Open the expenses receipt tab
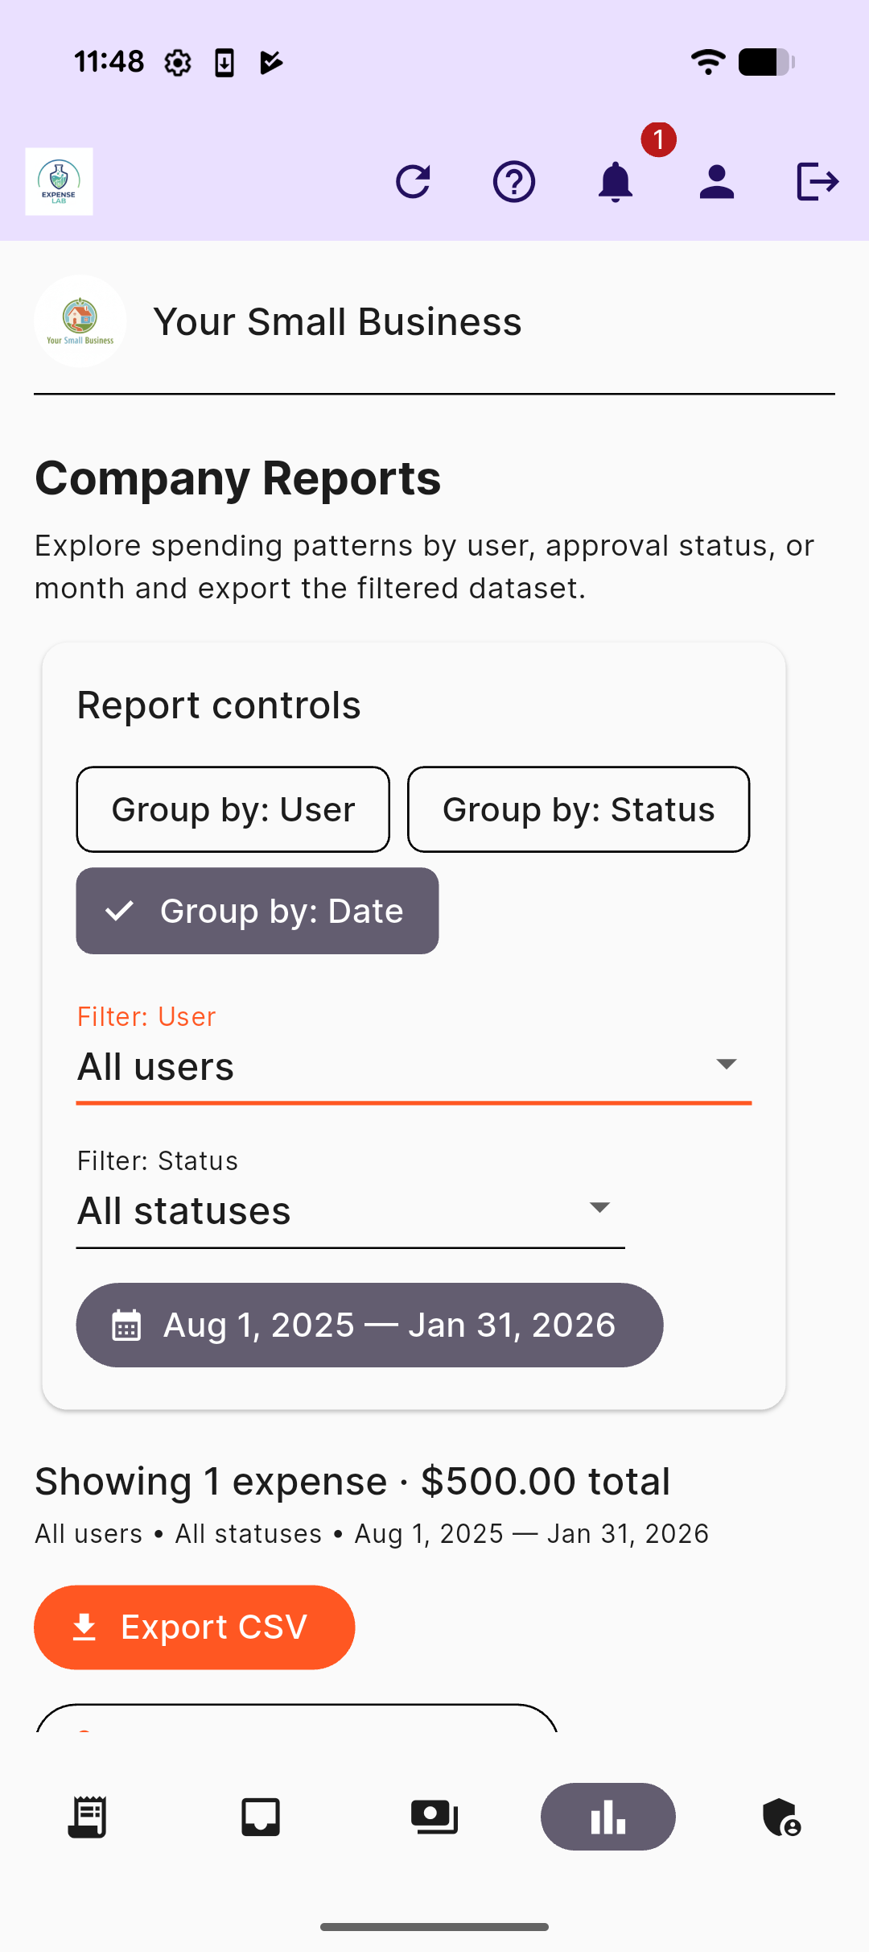Screen dimensions: 869x1952 click(x=87, y=1817)
